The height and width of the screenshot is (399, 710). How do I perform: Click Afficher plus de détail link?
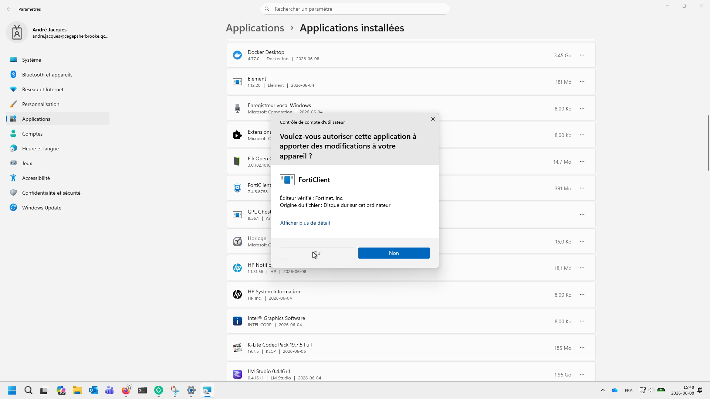point(305,223)
